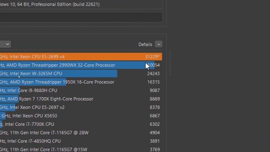Click the score value 16315
This screenshot has height=152, width=270.
coord(154,82)
